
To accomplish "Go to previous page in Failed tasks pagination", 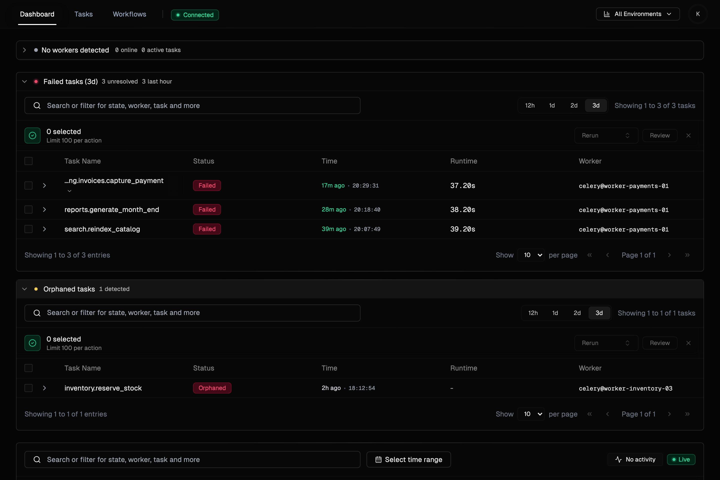I will pyautogui.click(x=608, y=255).
